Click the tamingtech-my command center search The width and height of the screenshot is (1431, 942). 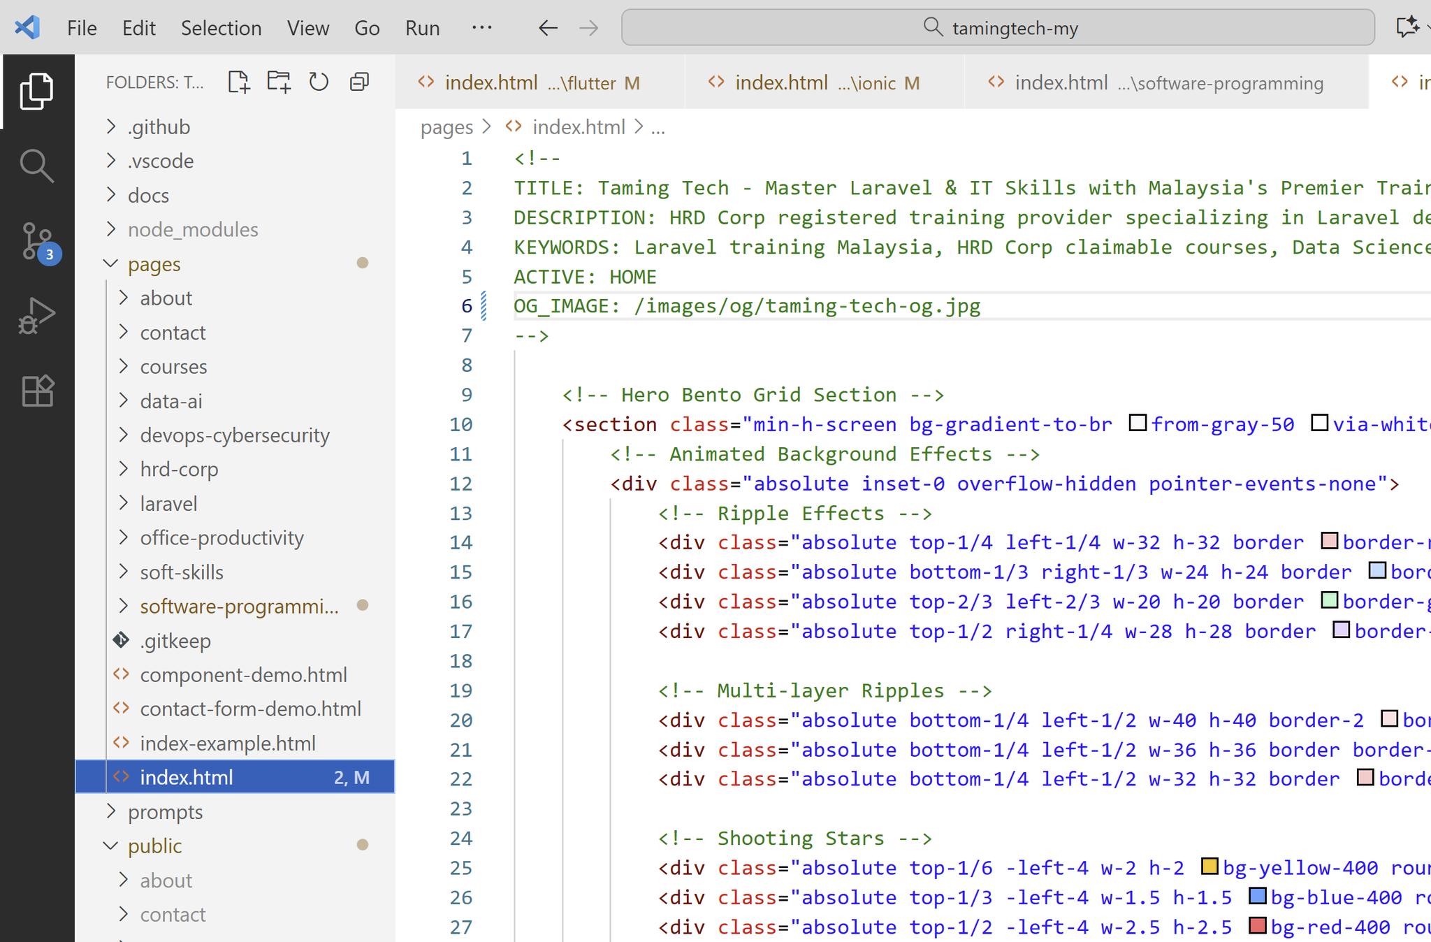coord(998,27)
